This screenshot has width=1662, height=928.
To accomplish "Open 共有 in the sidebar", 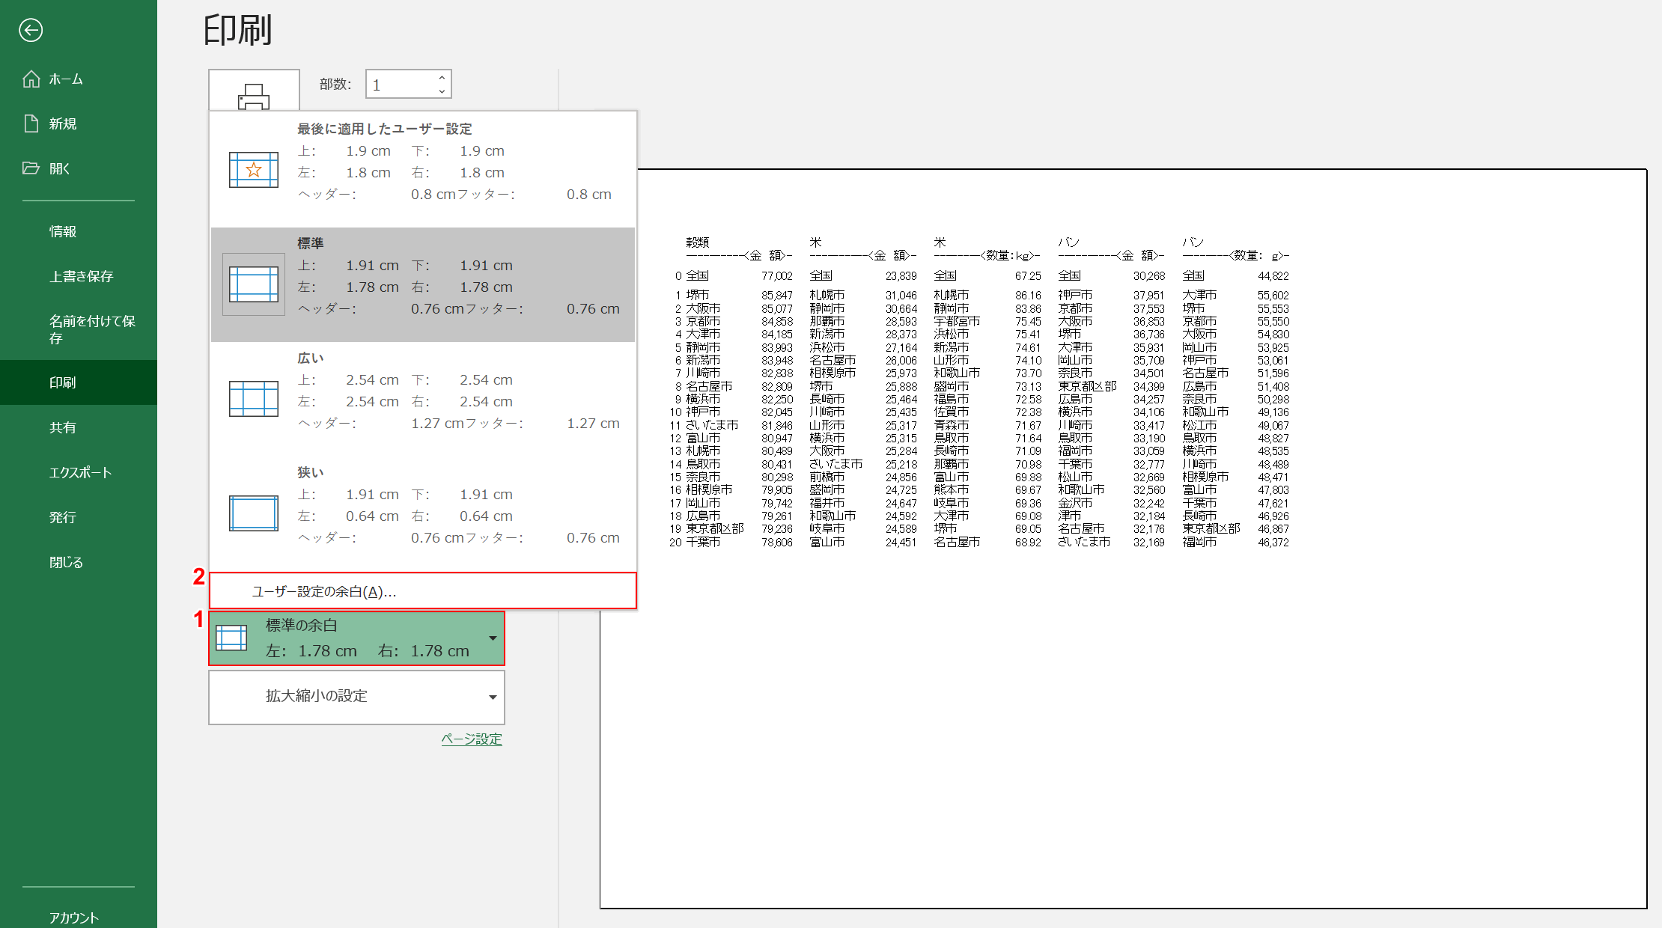I will pos(79,427).
